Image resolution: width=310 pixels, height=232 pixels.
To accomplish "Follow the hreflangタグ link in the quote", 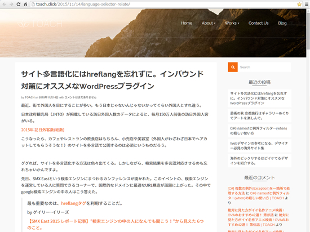I will 73,203.
